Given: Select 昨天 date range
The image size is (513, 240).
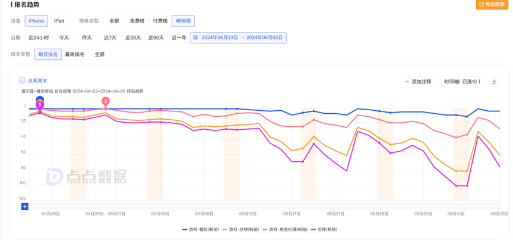Looking at the screenshot, I should click(x=87, y=38).
